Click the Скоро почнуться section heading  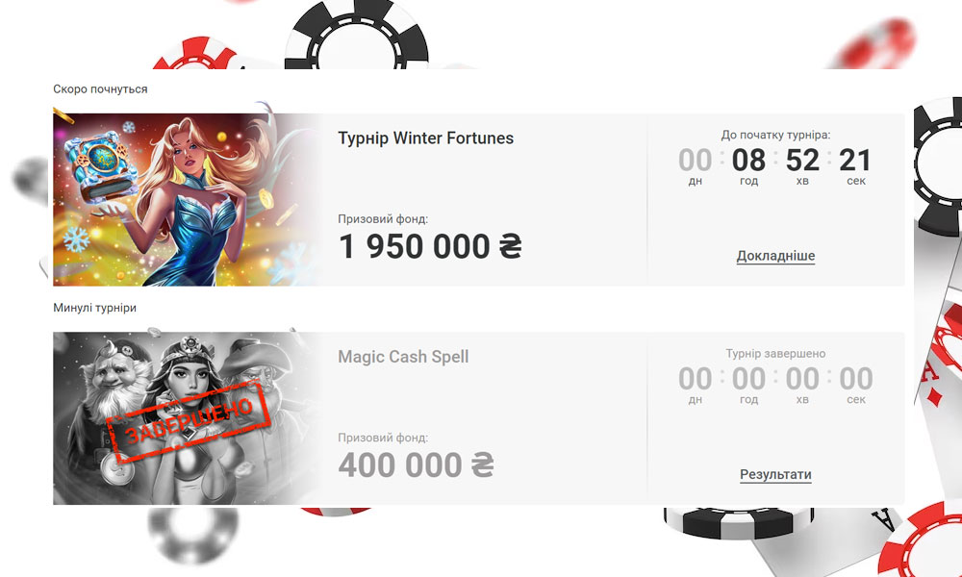101,89
